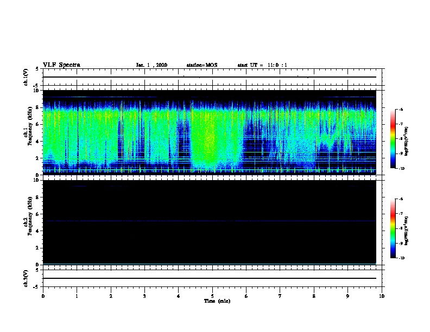Click time axis tick label "5"
Screen dimensions: 430x332
pyautogui.click(x=212, y=296)
